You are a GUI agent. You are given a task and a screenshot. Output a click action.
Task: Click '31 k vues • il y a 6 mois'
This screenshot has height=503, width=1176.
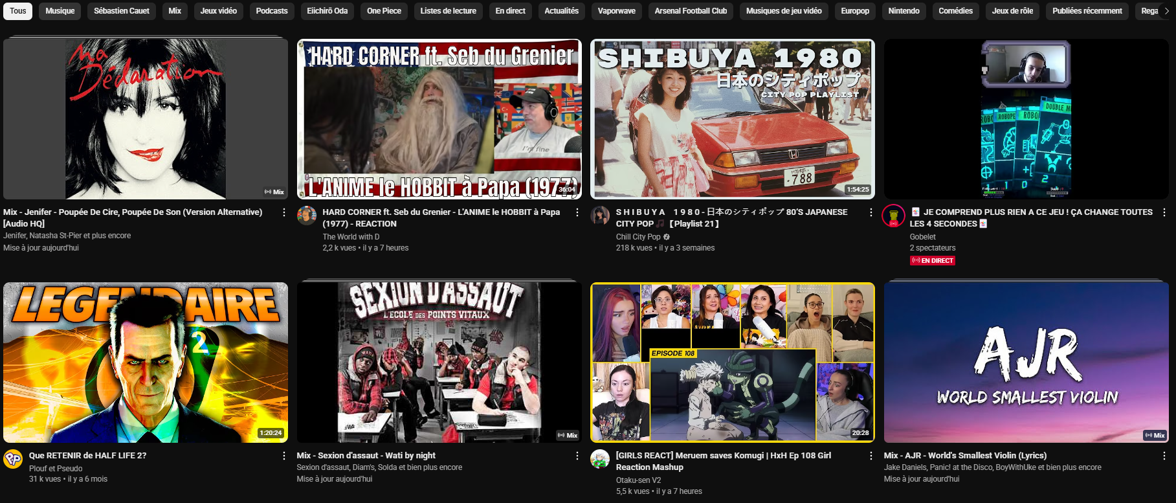68,479
